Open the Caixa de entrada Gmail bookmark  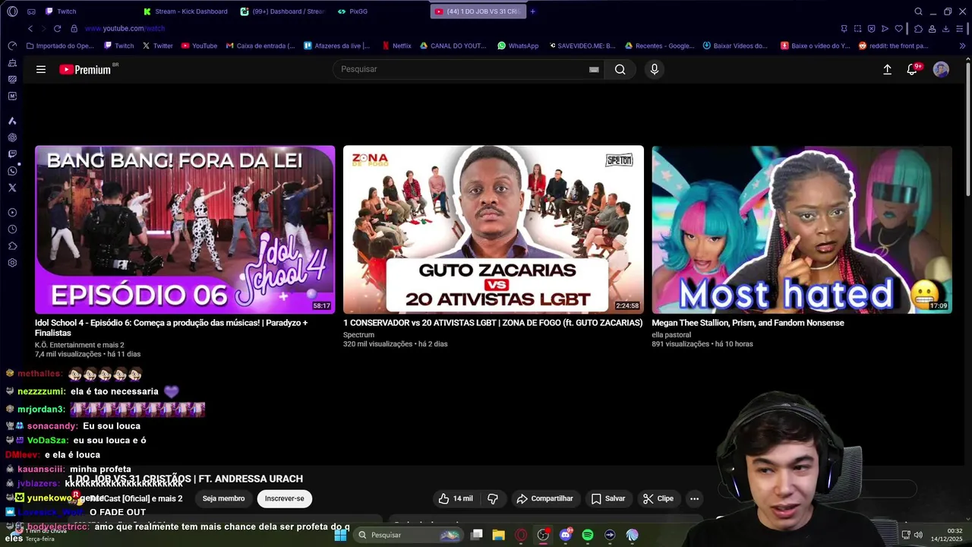pyautogui.click(x=260, y=46)
